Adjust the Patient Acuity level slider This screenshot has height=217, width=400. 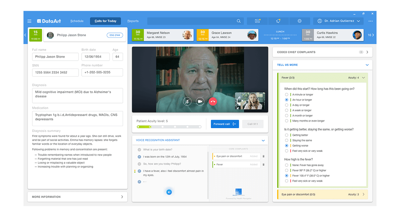click(150, 126)
